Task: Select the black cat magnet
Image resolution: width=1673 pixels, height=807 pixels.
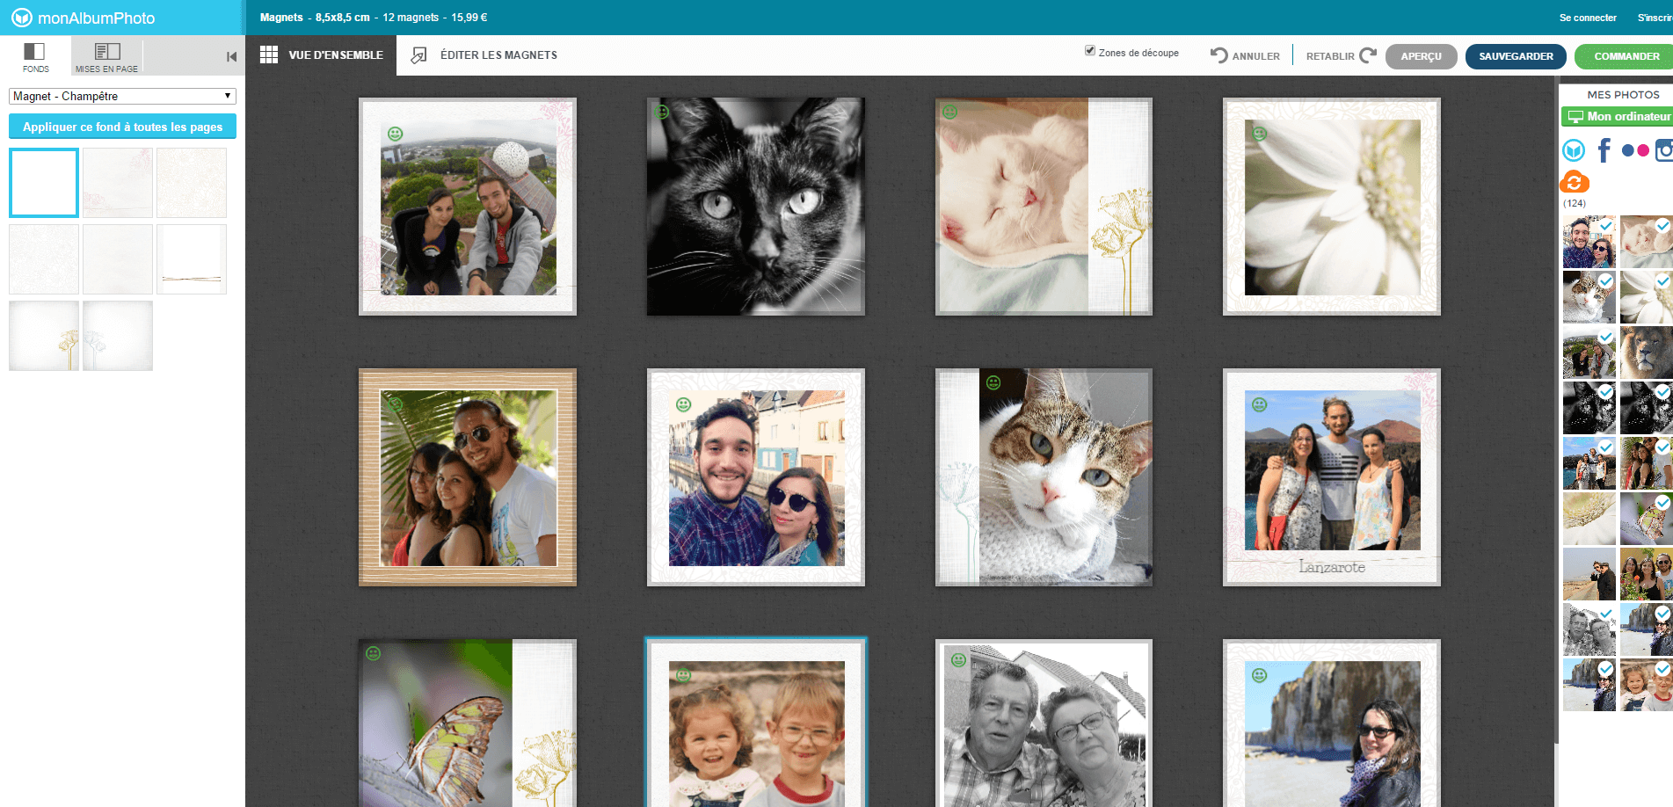Action: click(755, 207)
